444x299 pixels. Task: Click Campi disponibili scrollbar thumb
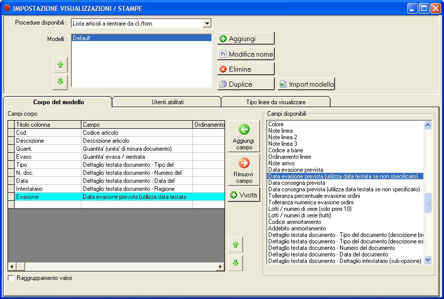pyautogui.click(x=427, y=202)
